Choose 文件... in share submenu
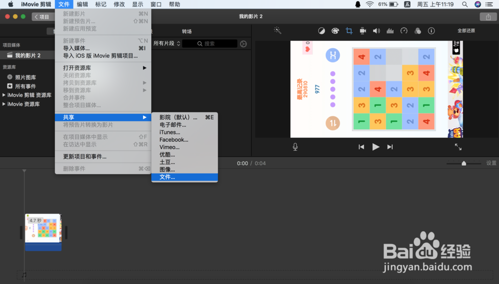This screenshot has width=499, height=284. click(x=185, y=177)
